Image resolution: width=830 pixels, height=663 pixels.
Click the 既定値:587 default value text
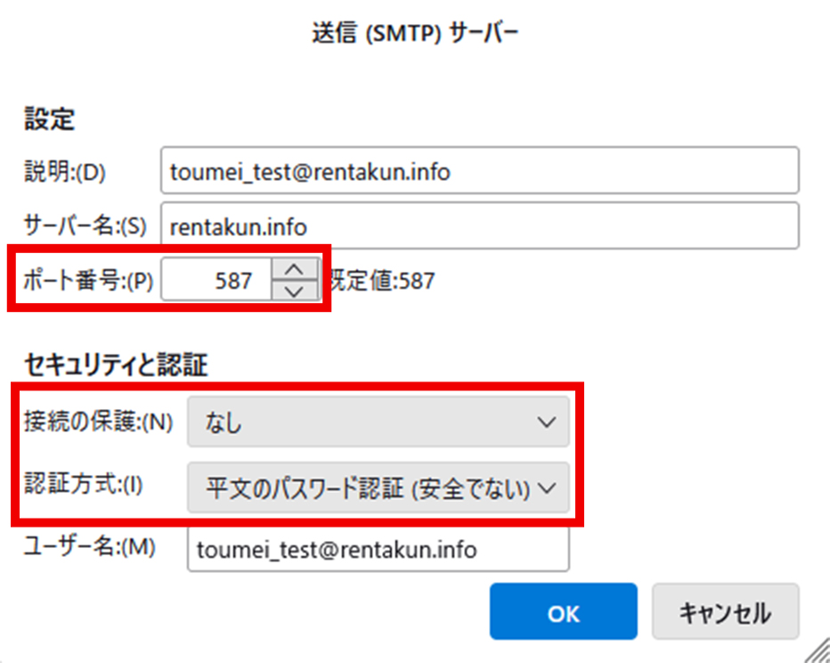tap(383, 282)
